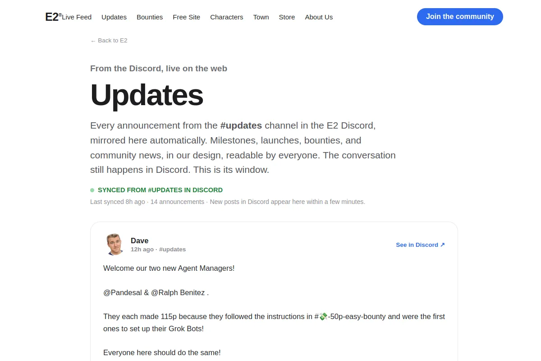Click the author name Dave
Viewport: 541px width, 361px height.
139,241
